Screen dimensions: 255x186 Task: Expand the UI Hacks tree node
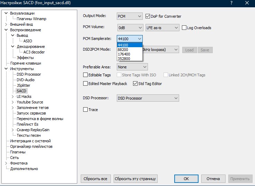[13, 96]
